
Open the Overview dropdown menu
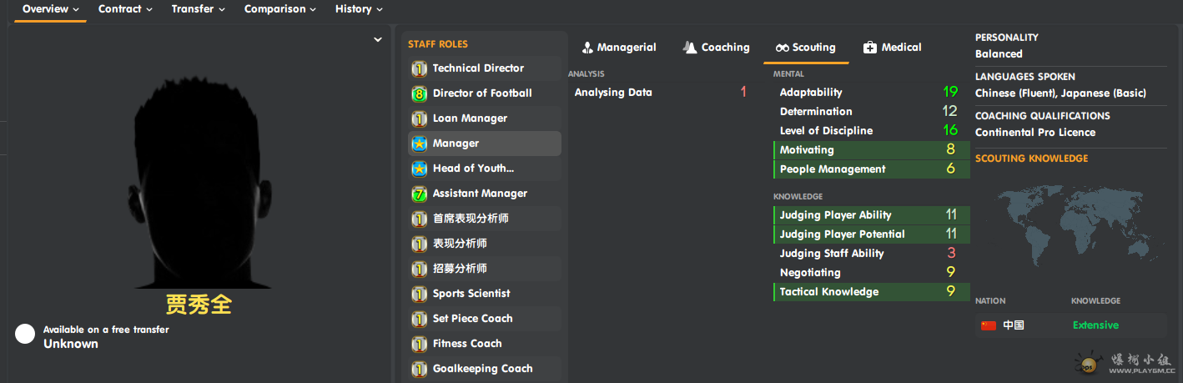pos(50,9)
